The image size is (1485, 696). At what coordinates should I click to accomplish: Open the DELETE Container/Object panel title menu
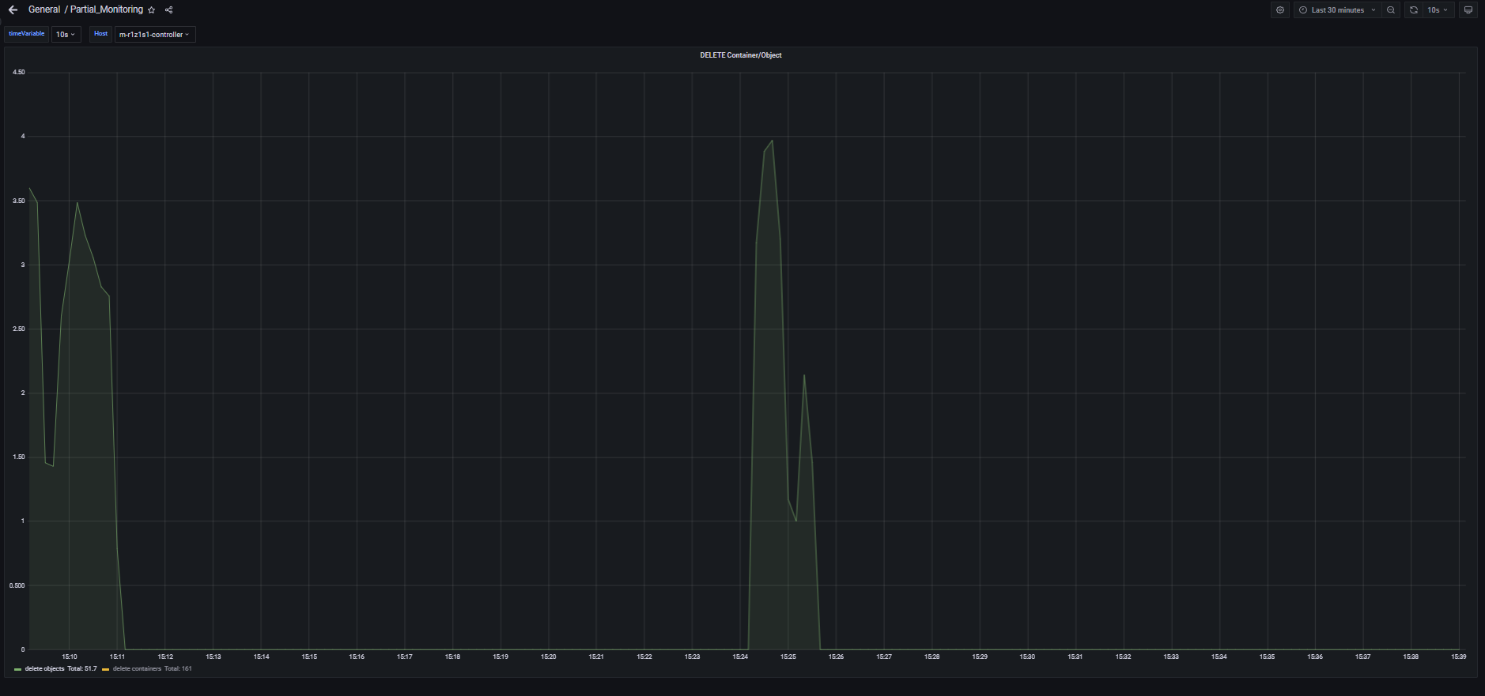click(740, 55)
